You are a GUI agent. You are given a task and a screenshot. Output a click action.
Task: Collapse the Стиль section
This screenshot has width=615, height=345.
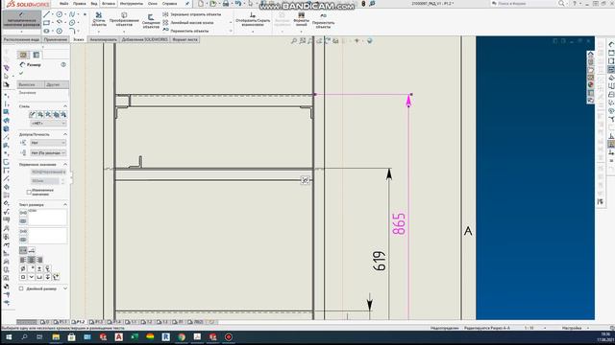(x=65, y=106)
